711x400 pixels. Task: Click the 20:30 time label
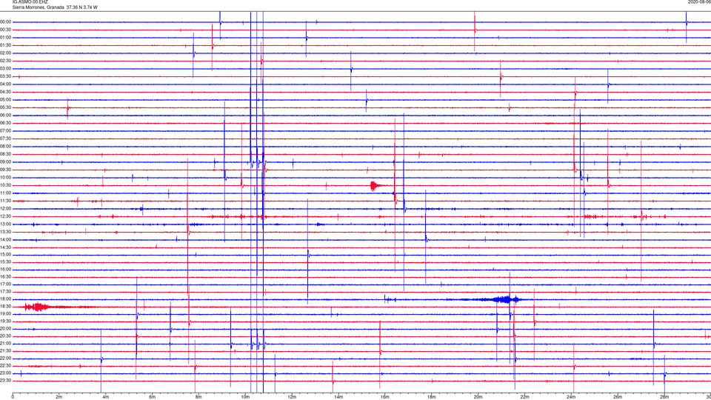(6, 336)
